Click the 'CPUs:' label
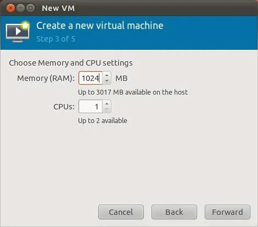 coord(64,107)
